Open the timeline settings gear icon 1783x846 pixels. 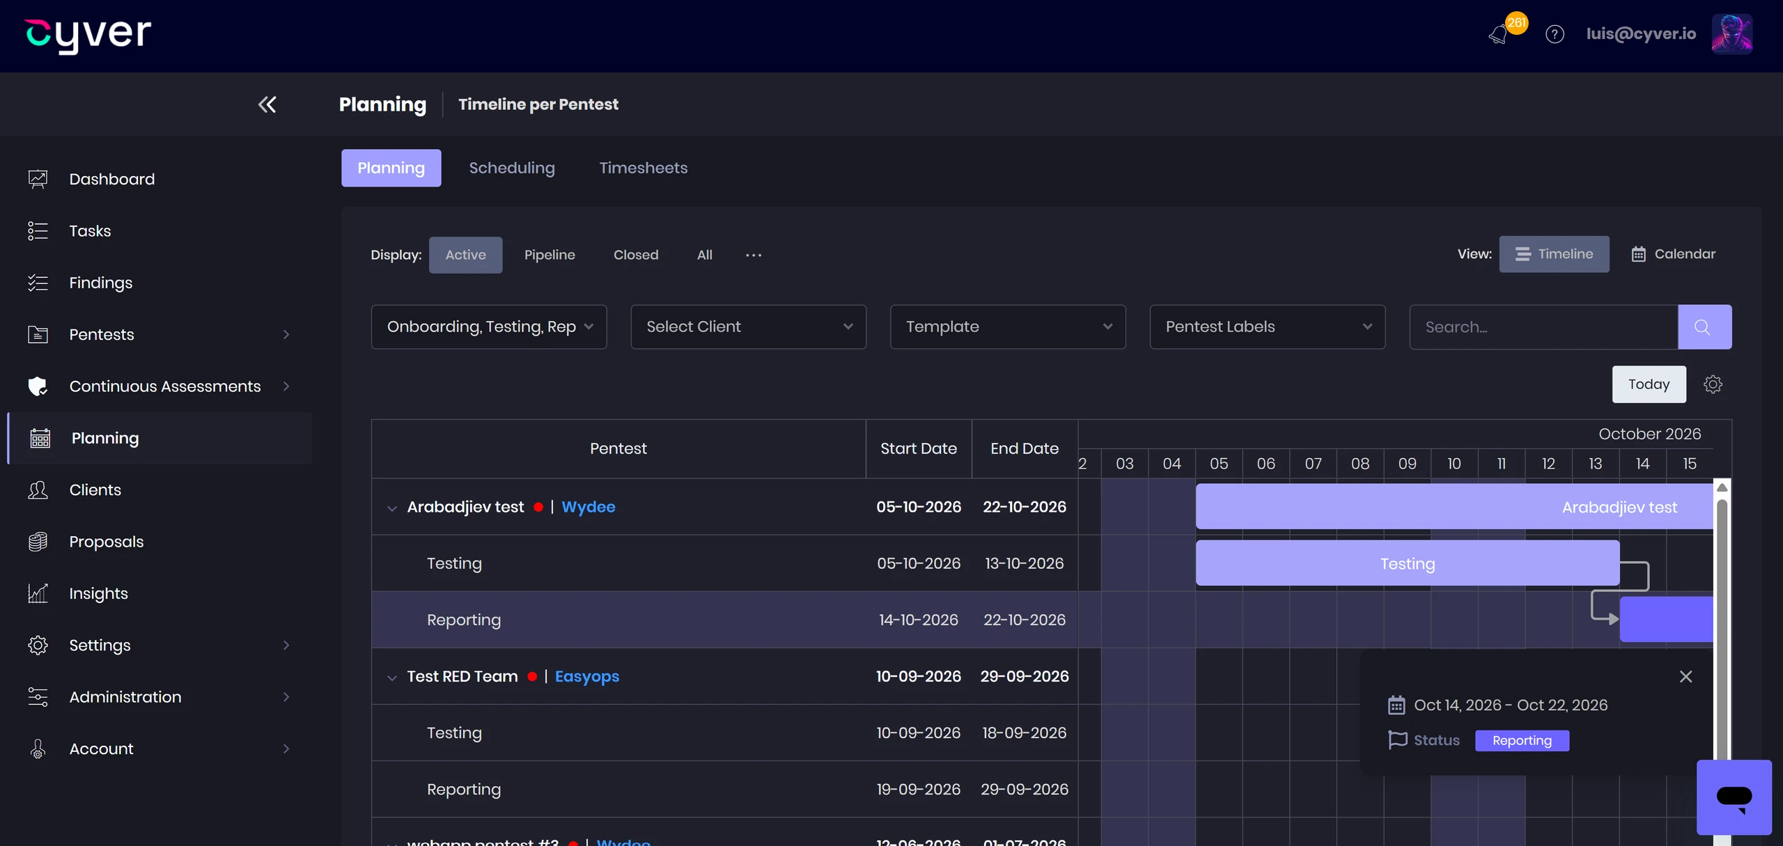click(1713, 384)
